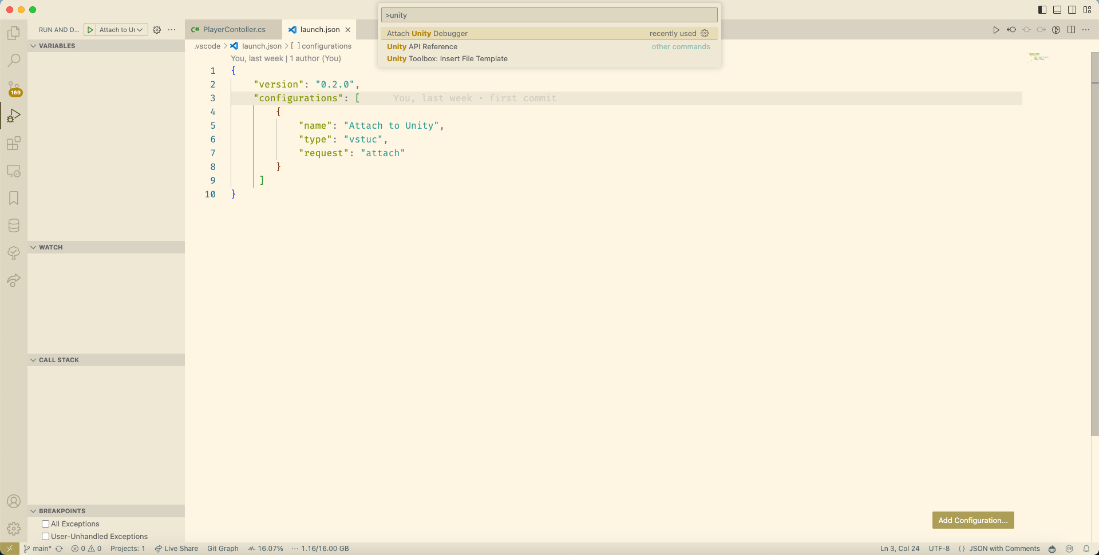Image resolution: width=1099 pixels, height=555 pixels.
Task: Toggle primary side bar layout button
Action: (1042, 10)
